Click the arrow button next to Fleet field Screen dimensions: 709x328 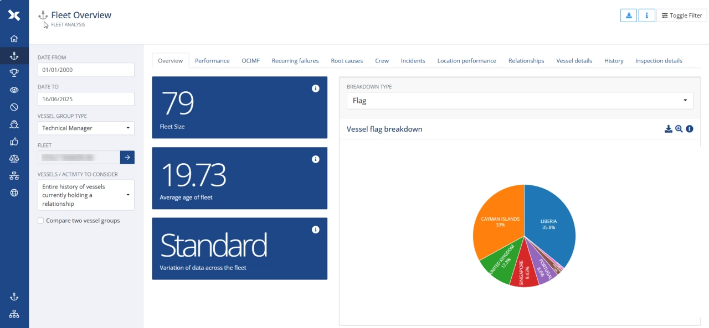coord(127,158)
